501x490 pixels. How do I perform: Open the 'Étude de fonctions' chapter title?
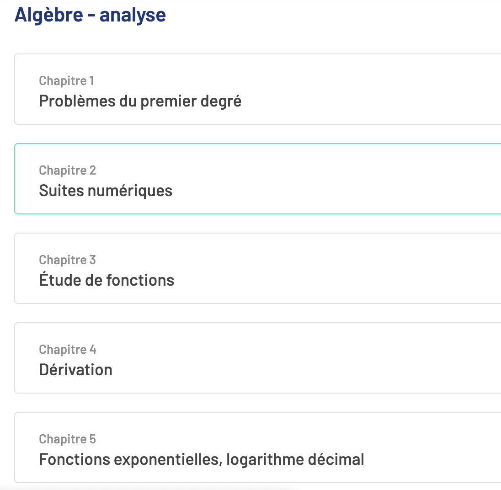tap(107, 280)
